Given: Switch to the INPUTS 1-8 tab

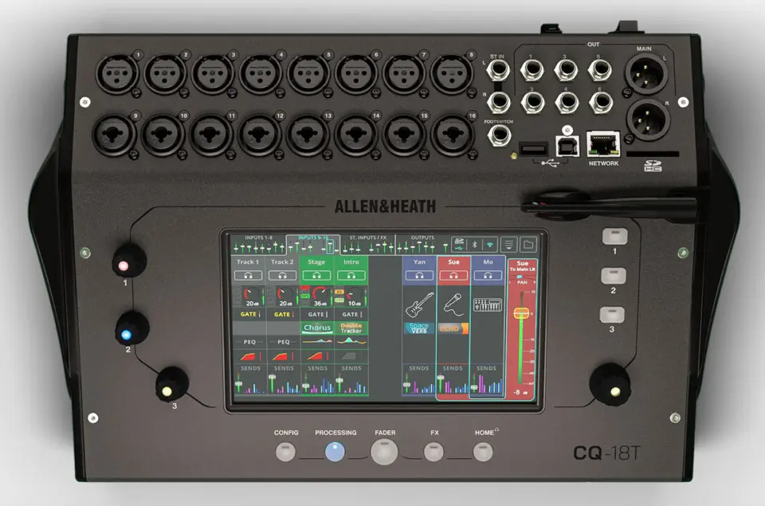Looking at the screenshot, I should click(258, 244).
